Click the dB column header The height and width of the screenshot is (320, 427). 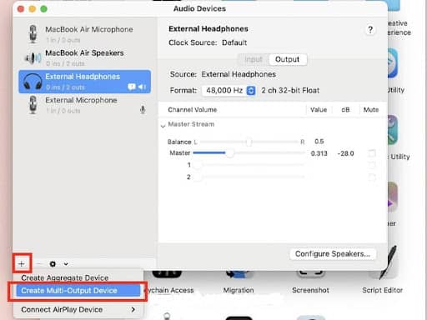pos(345,110)
